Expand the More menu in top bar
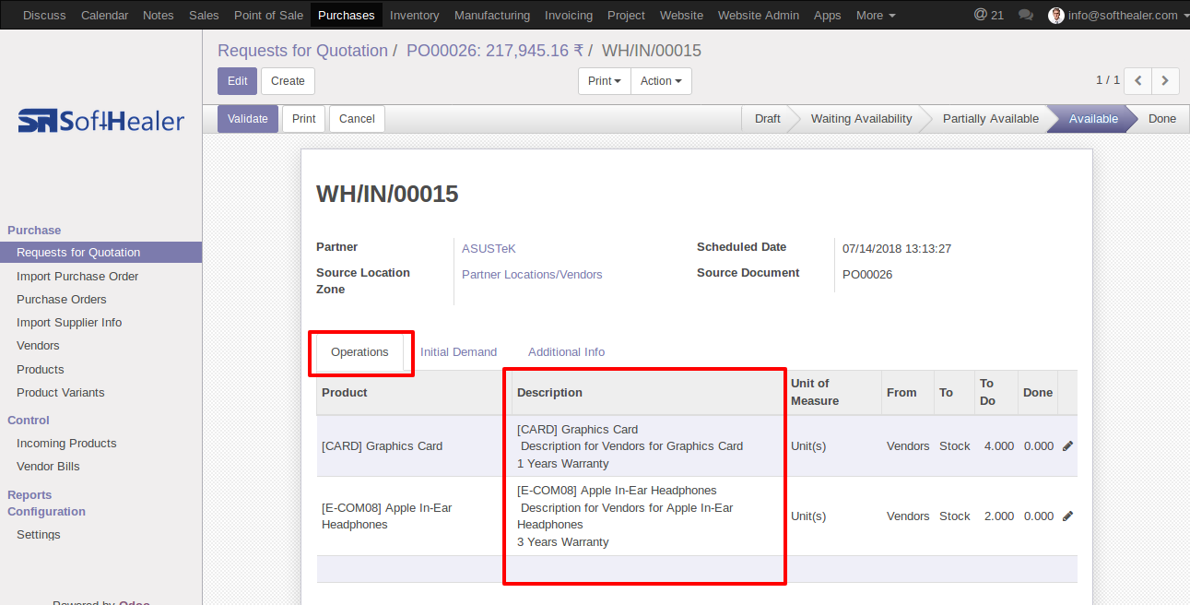 point(876,15)
